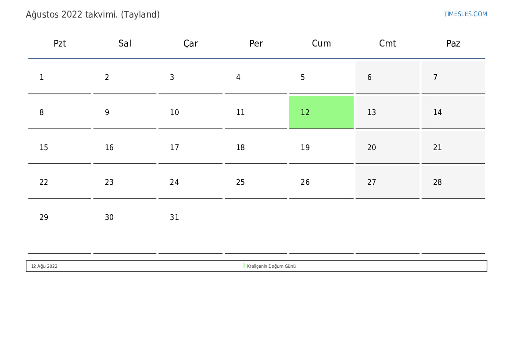Click the Pzt weekday column header
Viewport: 513px width, 363px height.
[60, 43]
